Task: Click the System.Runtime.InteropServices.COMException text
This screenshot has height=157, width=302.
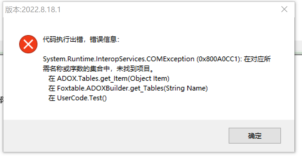Action: (x=119, y=59)
